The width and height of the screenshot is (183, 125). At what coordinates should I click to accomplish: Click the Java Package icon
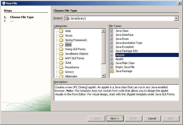[x=112, y=71]
